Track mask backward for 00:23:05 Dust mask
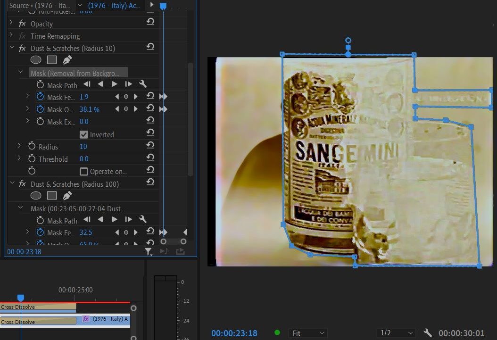Viewport: 497px width, 340px height. [100, 219]
